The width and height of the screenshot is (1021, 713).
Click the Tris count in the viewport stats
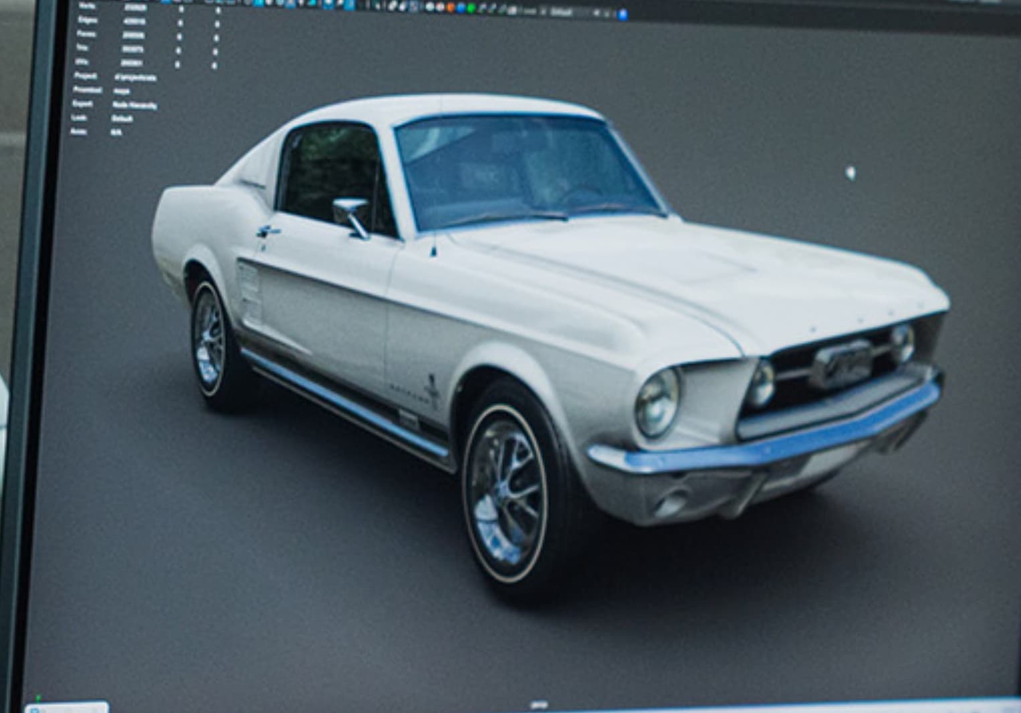(132, 49)
